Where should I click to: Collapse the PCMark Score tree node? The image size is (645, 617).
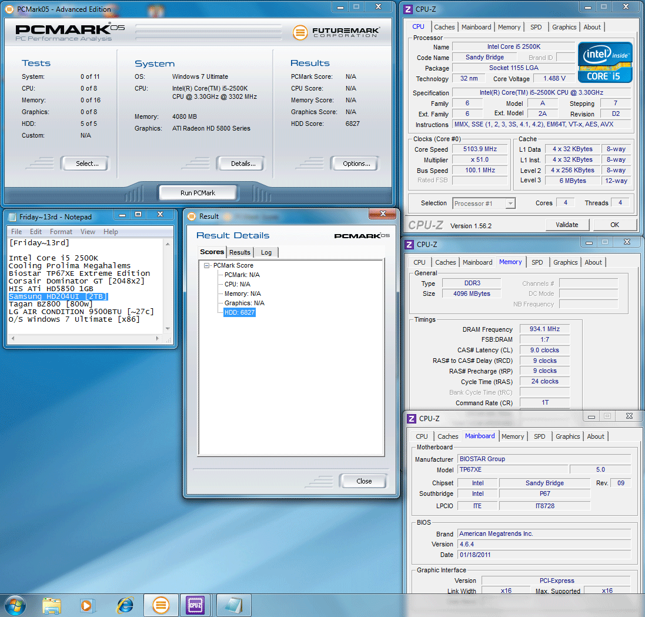tap(207, 265)
